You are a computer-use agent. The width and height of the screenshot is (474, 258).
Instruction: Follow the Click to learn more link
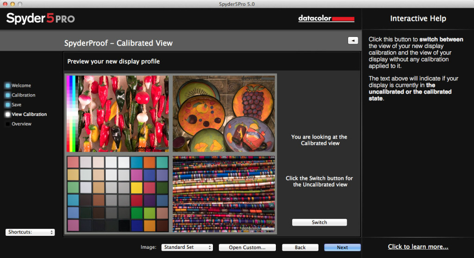418,247
